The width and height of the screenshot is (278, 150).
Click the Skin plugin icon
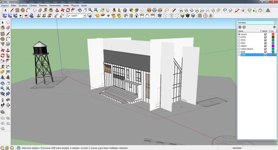[5, 16]
